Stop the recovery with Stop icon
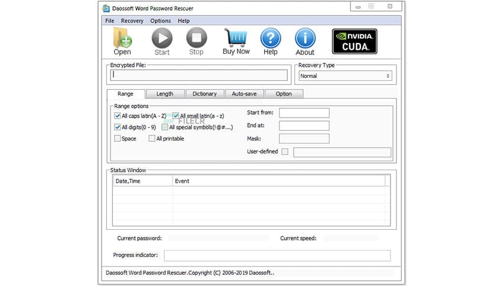This screenshot has height=286, width=494. pyautogui.click(x=196, y=41)
